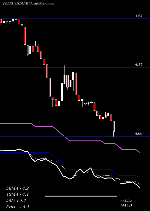This screenshot has height=211, width=150.
Task: Click the '<<Live MACD' label
Action: (x=126, y=203)
